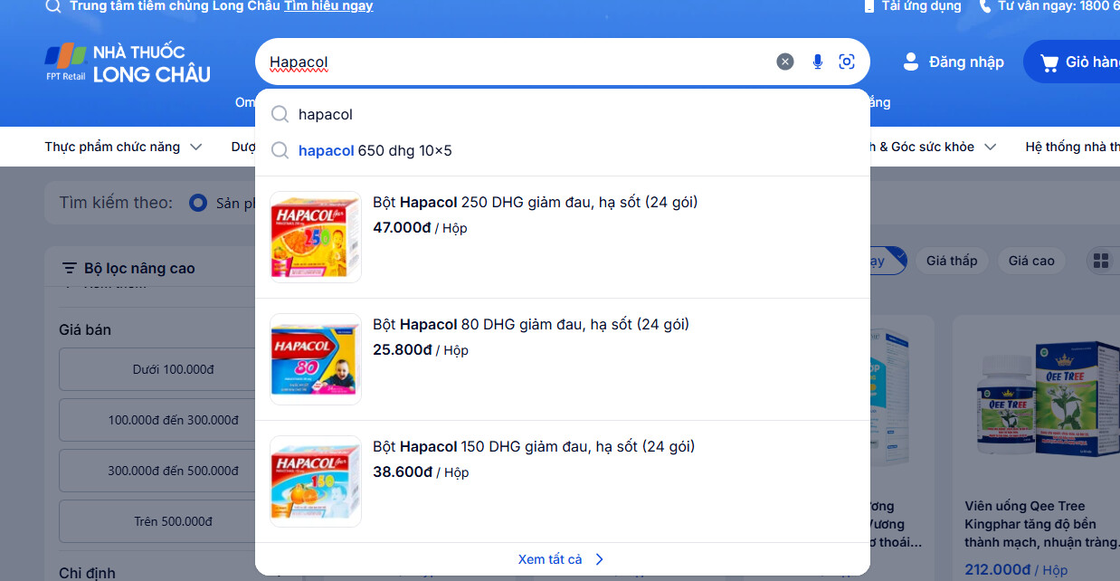Image resolution: width=1120 pixels, height=581 pixels.
Task: Click price 38.600đ of Hapacol 150
Action: pos(403,471)
